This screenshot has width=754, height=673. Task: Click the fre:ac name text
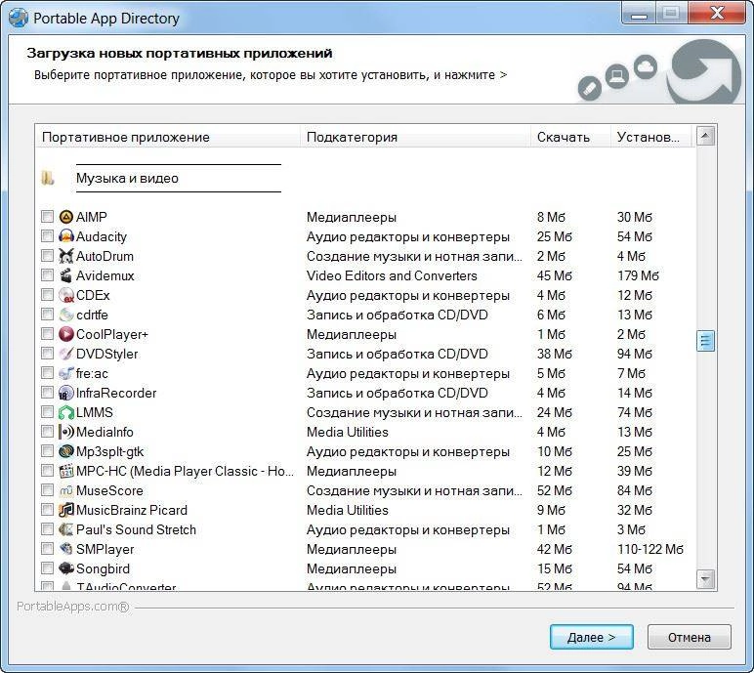(x=92, y=373)
